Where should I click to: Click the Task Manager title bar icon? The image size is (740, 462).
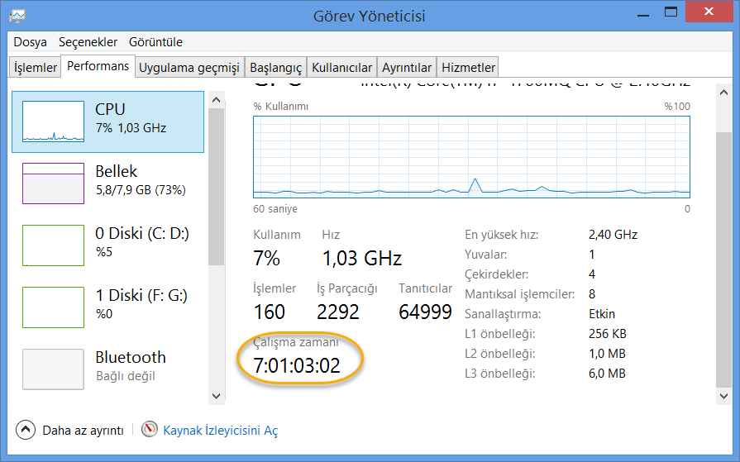pos(18,16)
